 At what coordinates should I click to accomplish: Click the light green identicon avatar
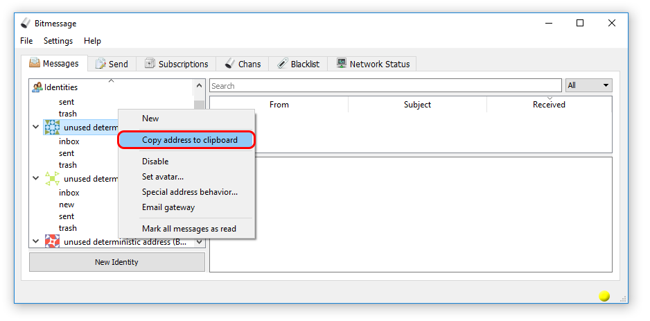(52, 179)
